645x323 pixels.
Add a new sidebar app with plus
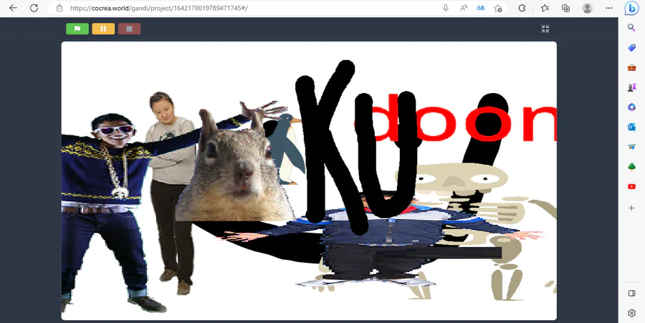[x=631, y=208]
